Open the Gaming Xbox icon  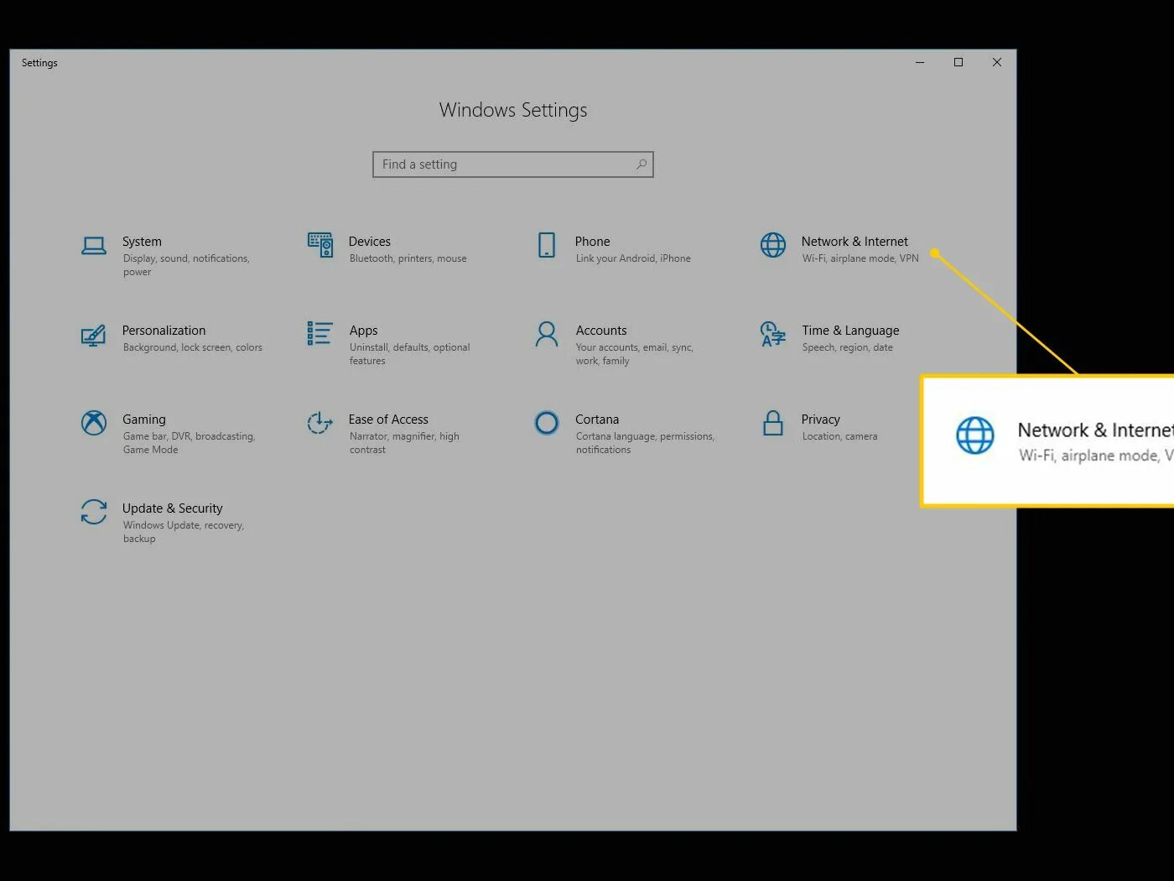pyautogui.click(x=94, y=423)
